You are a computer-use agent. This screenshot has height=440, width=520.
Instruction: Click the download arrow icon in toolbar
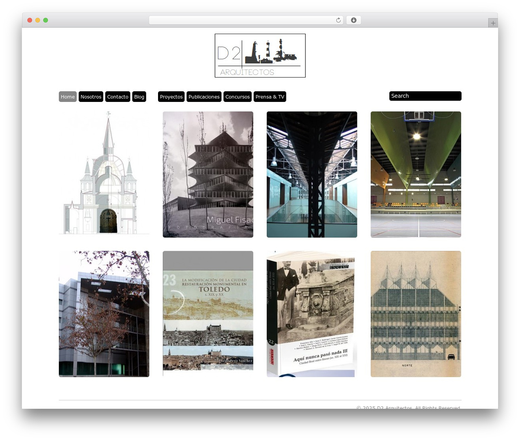tap(353, 20)
